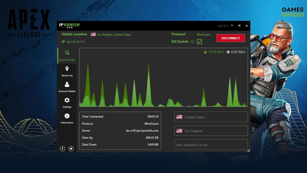Open the Los Angeles city dropdown
The width and height of the screenshot is (307, 173).
[211, 131]
